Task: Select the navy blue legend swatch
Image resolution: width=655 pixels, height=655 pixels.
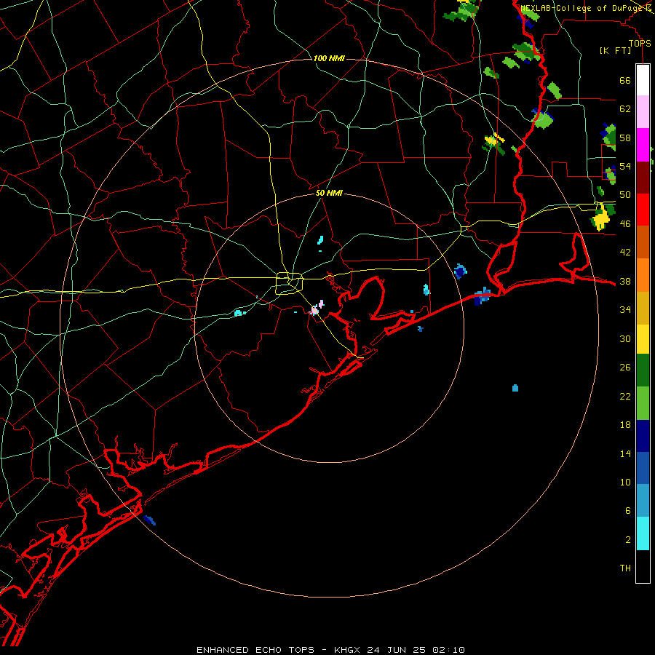Action: 643,436
